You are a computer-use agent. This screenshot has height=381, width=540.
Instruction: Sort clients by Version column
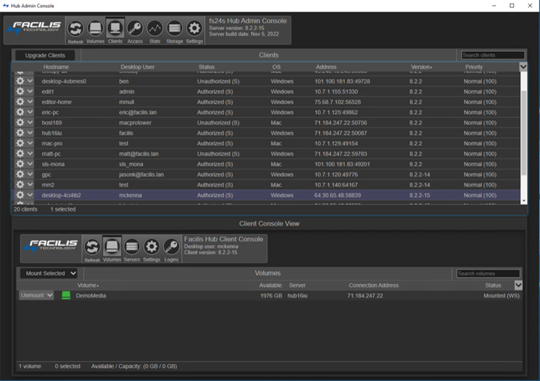coord(421,67)
